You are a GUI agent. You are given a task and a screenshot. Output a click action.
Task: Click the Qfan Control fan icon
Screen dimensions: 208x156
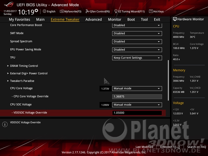(x=87, y=12)
